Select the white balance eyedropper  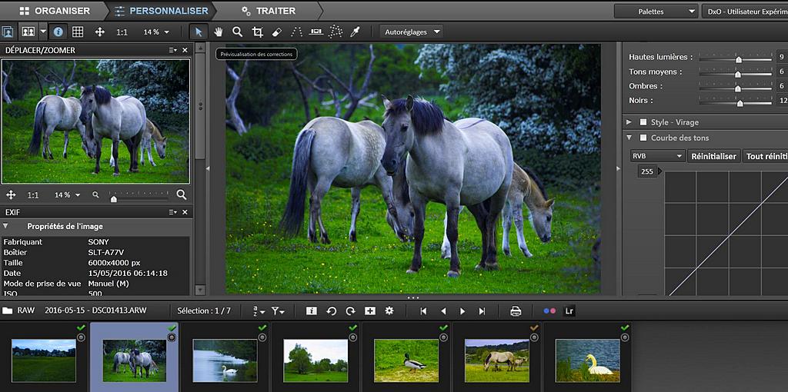(x=356, y=32)
